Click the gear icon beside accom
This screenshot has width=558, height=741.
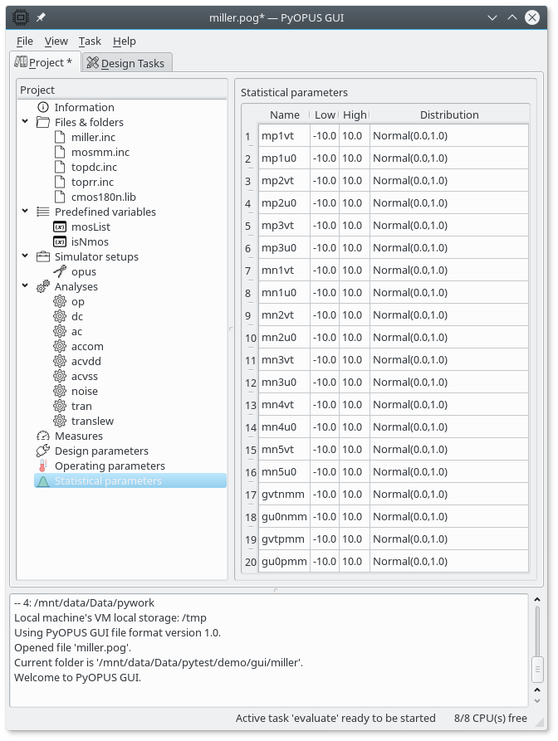click(x=60, y=346)
